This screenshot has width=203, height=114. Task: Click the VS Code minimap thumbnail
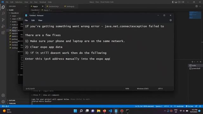195,15
